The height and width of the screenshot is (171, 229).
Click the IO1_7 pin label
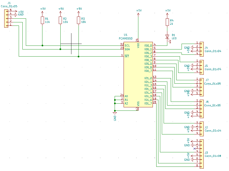pyautogui.click(x=148, y=103)
